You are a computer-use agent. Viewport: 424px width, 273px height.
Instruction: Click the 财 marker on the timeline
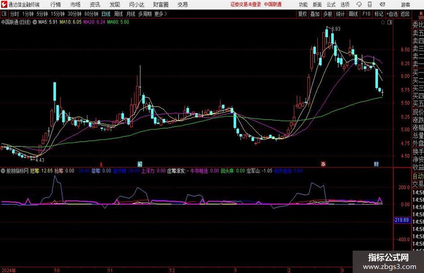point(376,164)
